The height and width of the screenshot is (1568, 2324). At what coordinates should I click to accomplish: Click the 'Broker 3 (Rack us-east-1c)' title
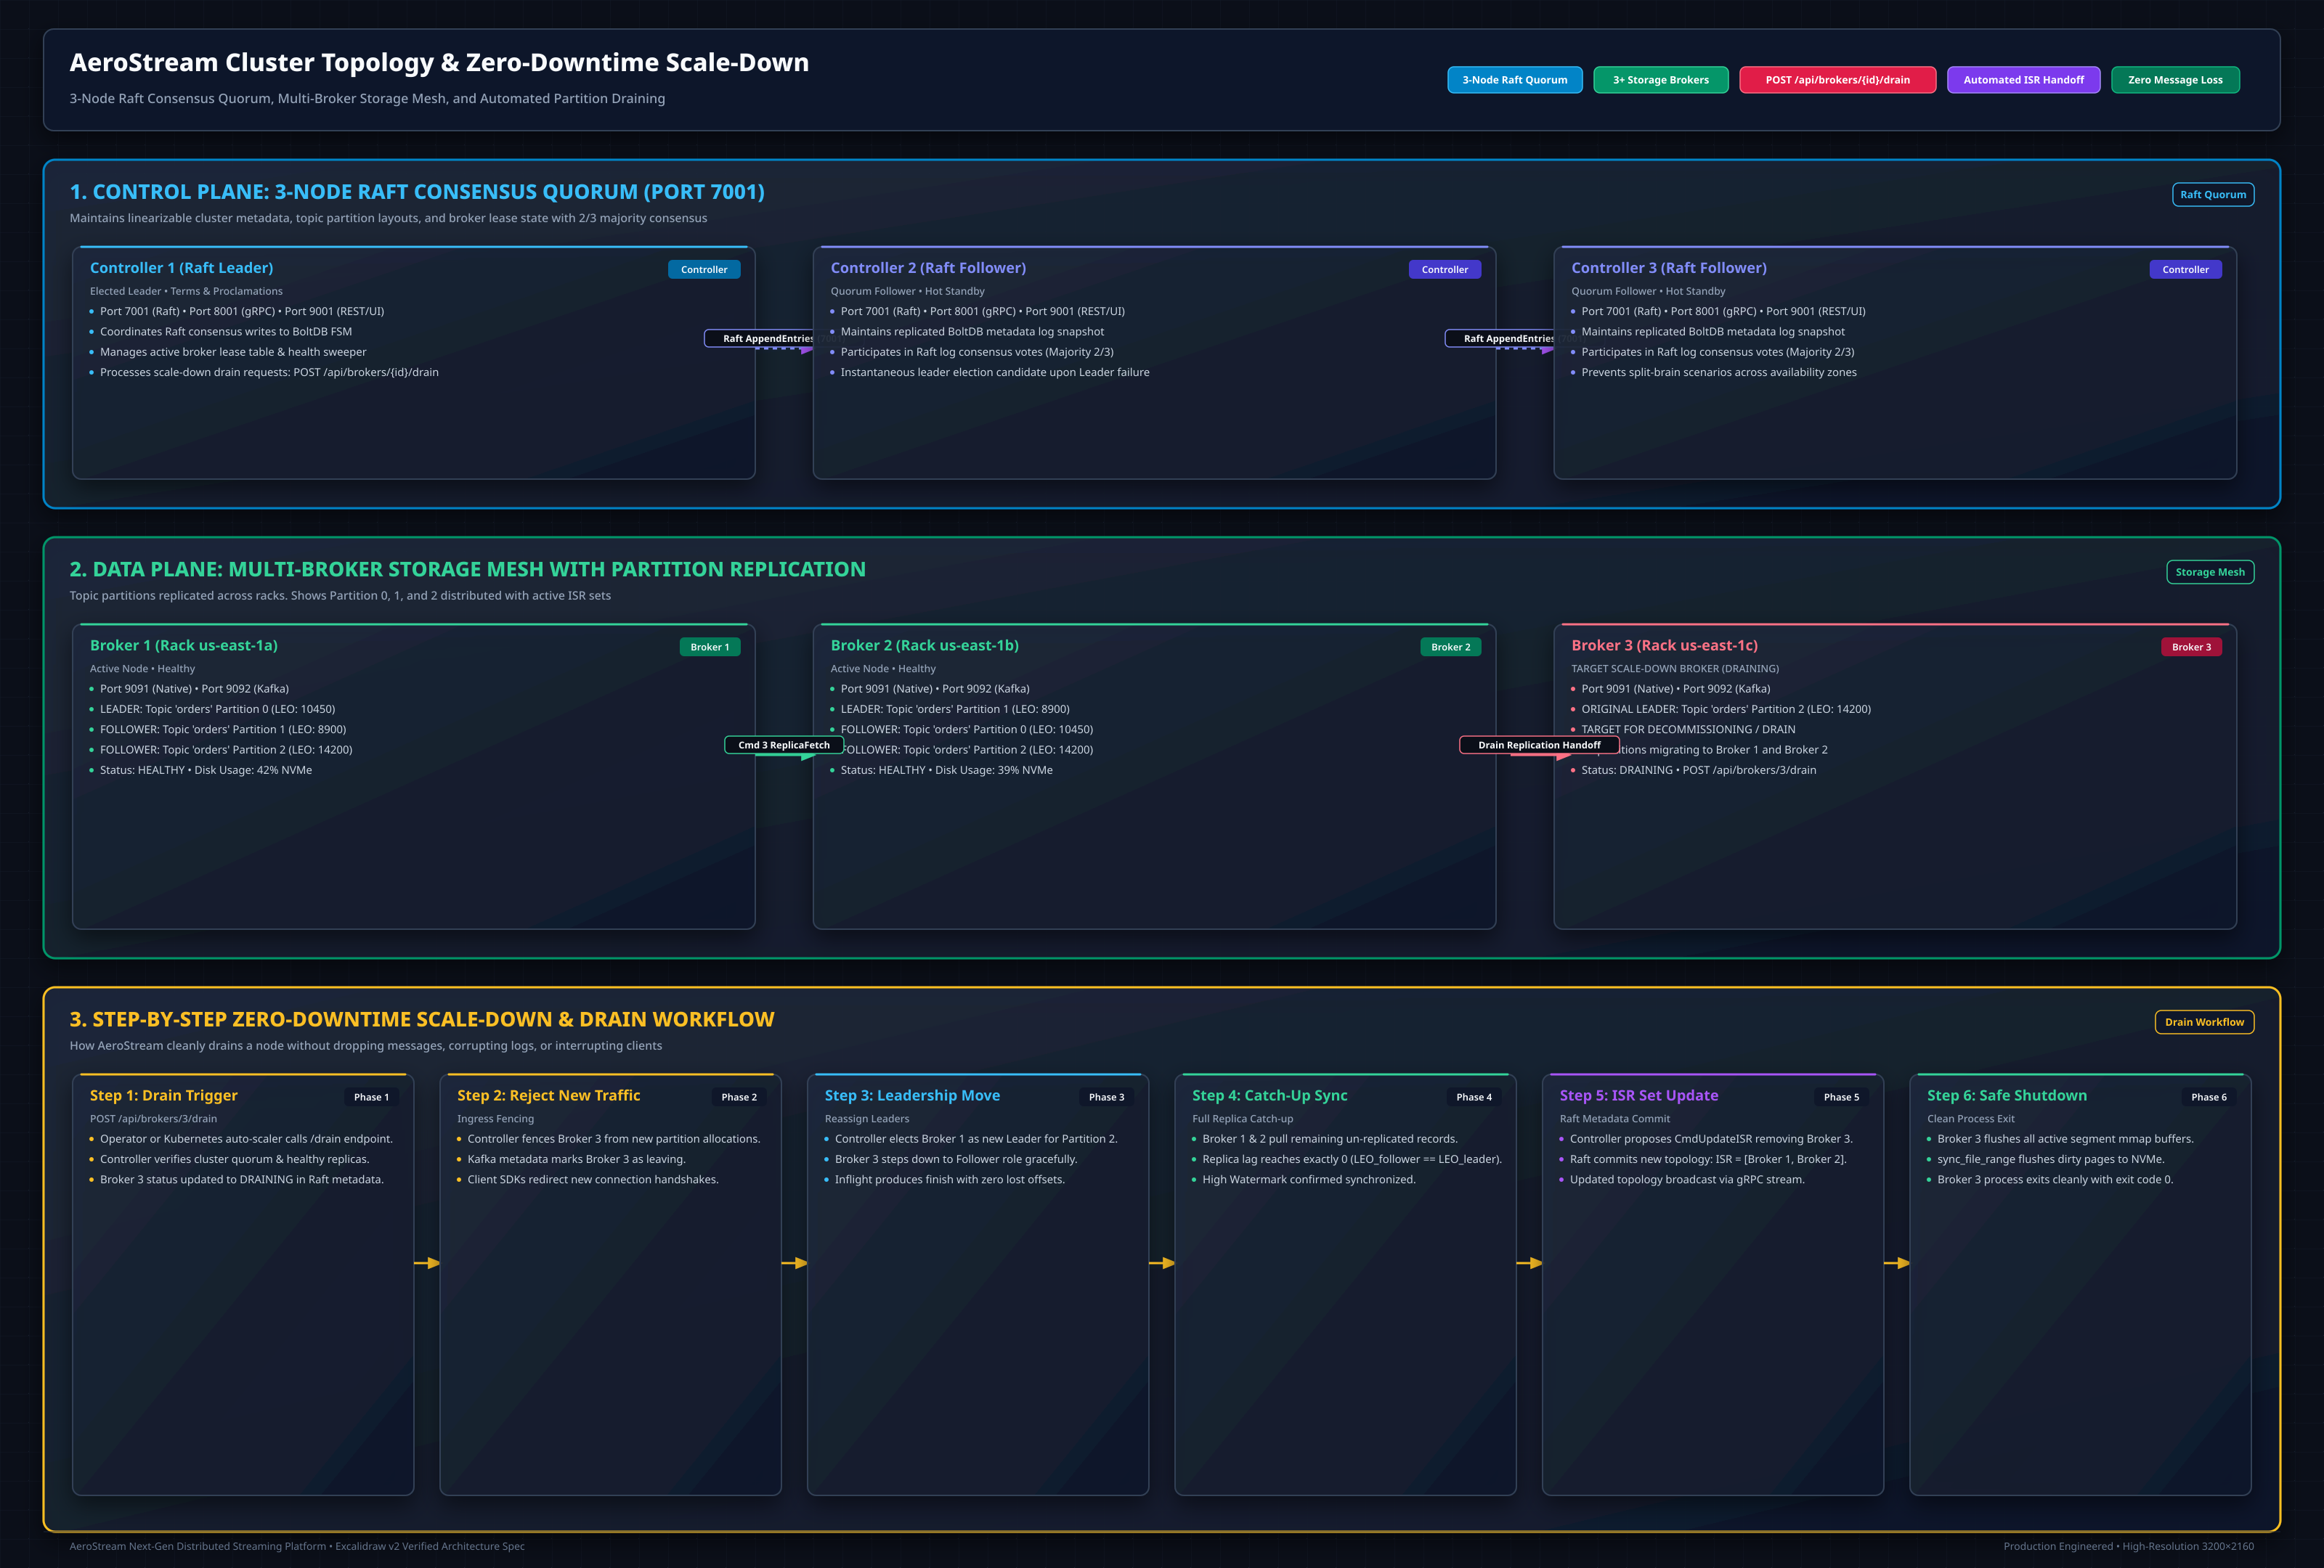(1664, 645)
